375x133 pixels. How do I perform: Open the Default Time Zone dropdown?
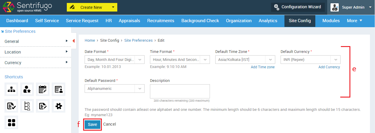(x=245, y=59)
